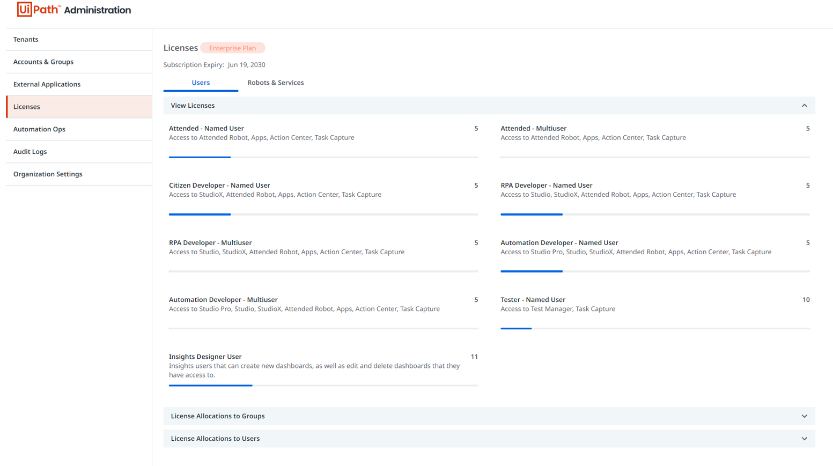The width and height of the screenshot is (833, 466).
Task: Collapse View Licenses chevron
Action: pyautogui.click(x=804, y=106)
